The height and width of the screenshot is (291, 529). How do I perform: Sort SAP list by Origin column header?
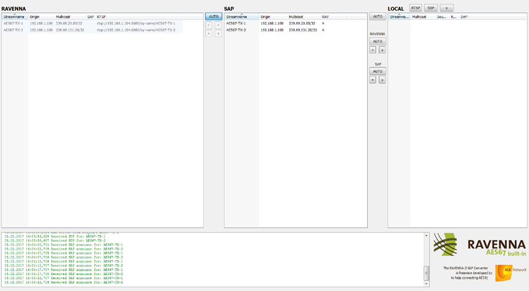tap(273, 17)
